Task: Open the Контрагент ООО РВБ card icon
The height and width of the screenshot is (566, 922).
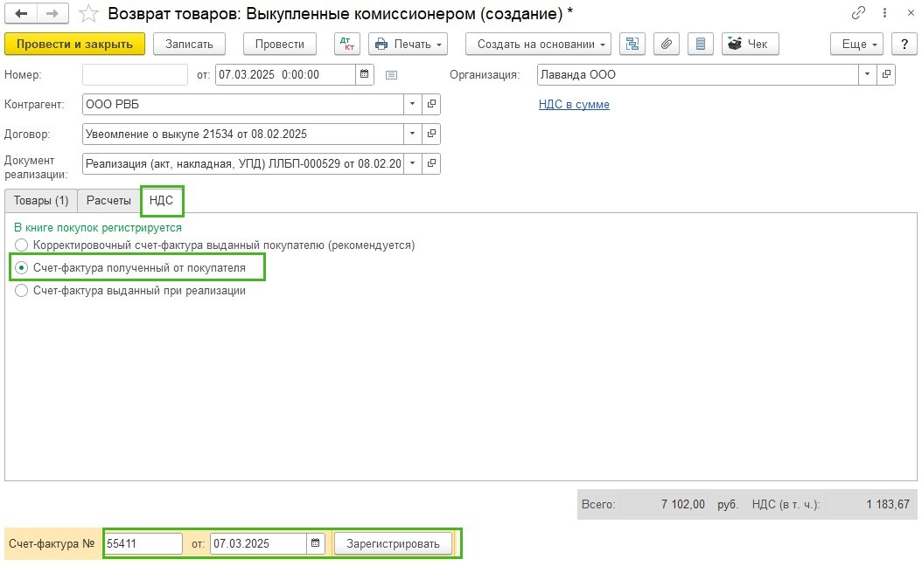Action: click(x=431, y=104)
